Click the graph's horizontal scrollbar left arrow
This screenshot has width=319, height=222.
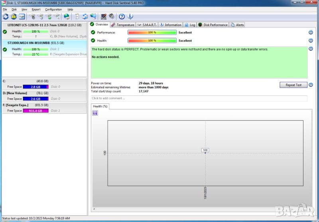[94, 209]
